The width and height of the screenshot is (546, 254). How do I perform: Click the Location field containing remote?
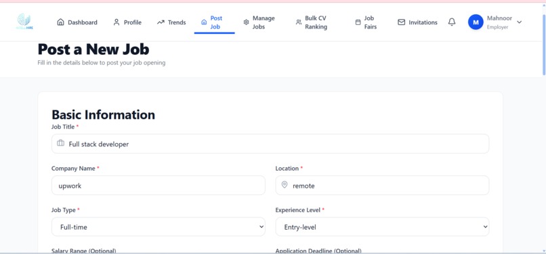point(382,186)
